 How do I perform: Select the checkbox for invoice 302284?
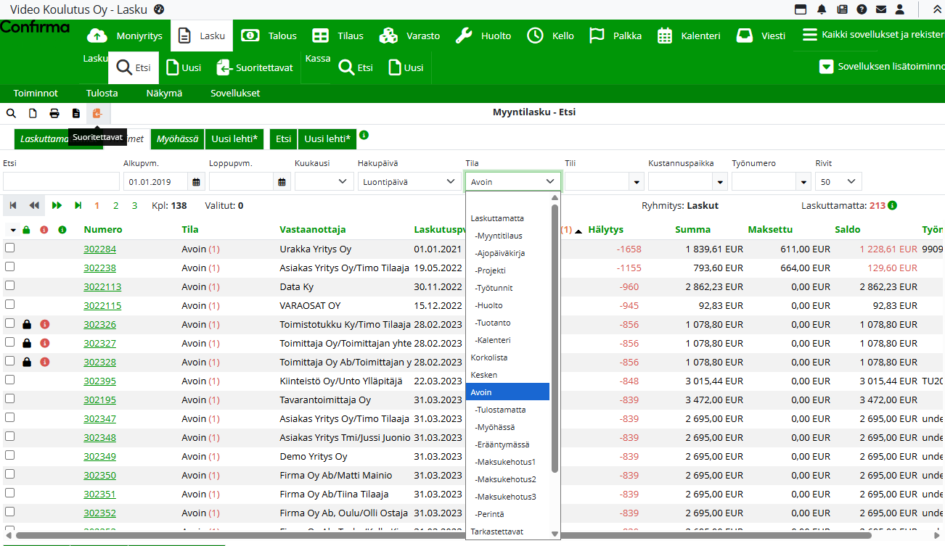tap(9, 248)
